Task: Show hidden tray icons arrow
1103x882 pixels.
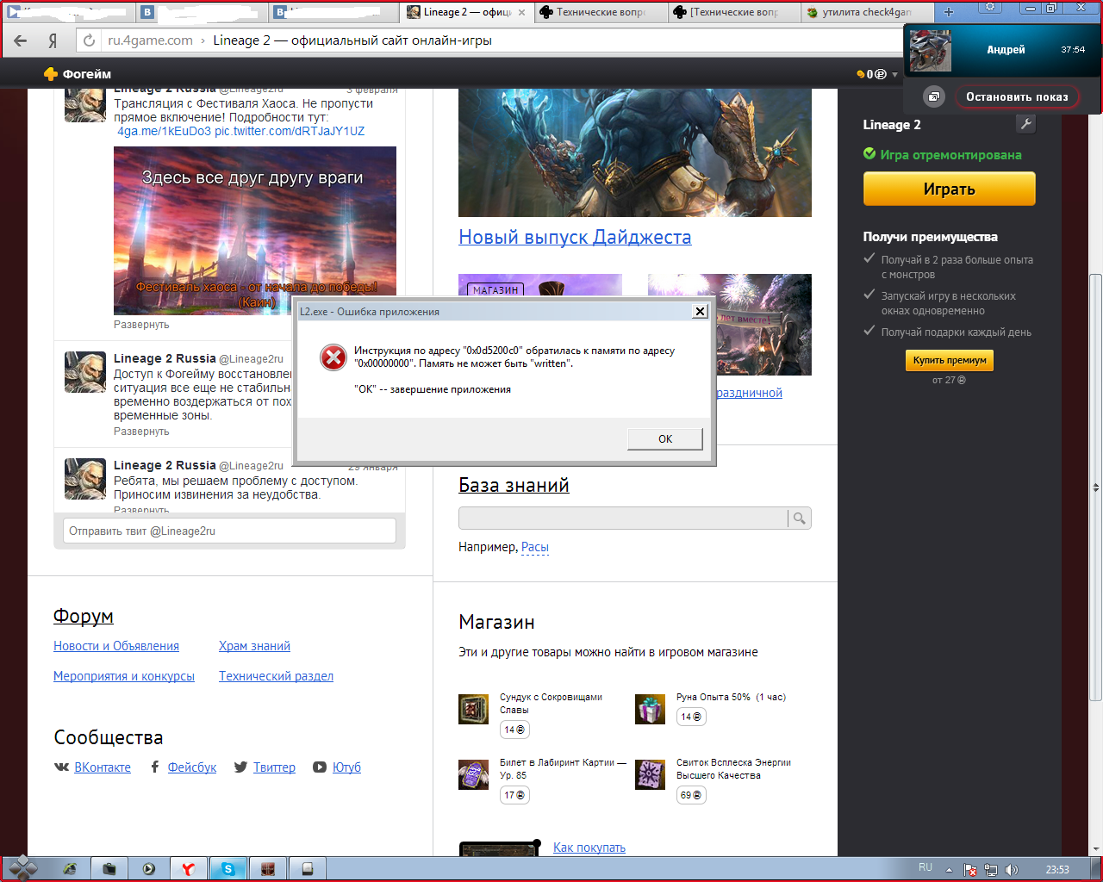Action: (949, 870)
